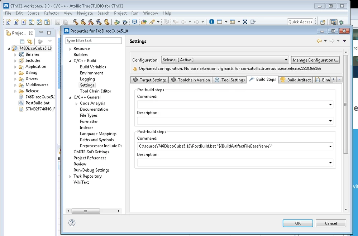The width and height of the screenshot is (358, 236).
Task: Select Tool Chain Editor in the tree
Action: tap(95, 91)
